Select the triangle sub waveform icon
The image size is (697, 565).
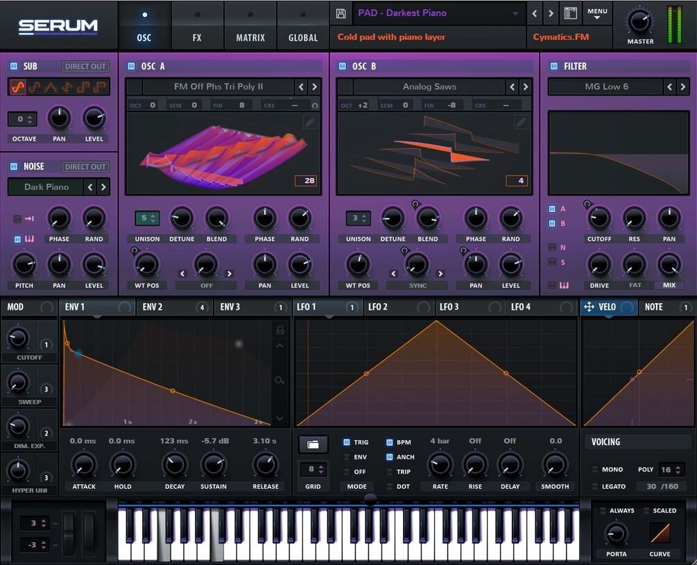click(51, 87)
